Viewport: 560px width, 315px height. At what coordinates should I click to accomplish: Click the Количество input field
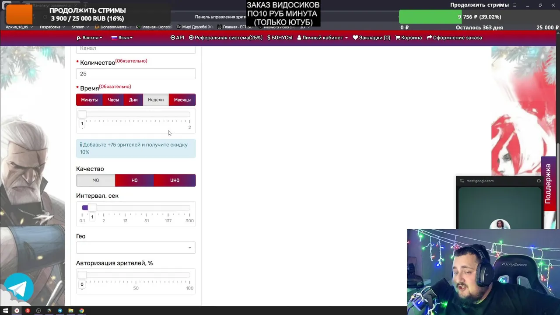(136, 73)
